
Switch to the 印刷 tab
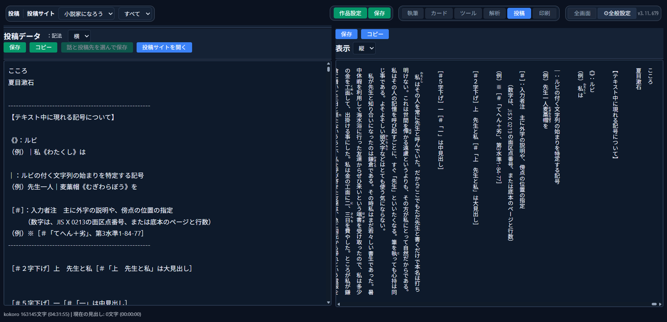(x=544, y=13)
